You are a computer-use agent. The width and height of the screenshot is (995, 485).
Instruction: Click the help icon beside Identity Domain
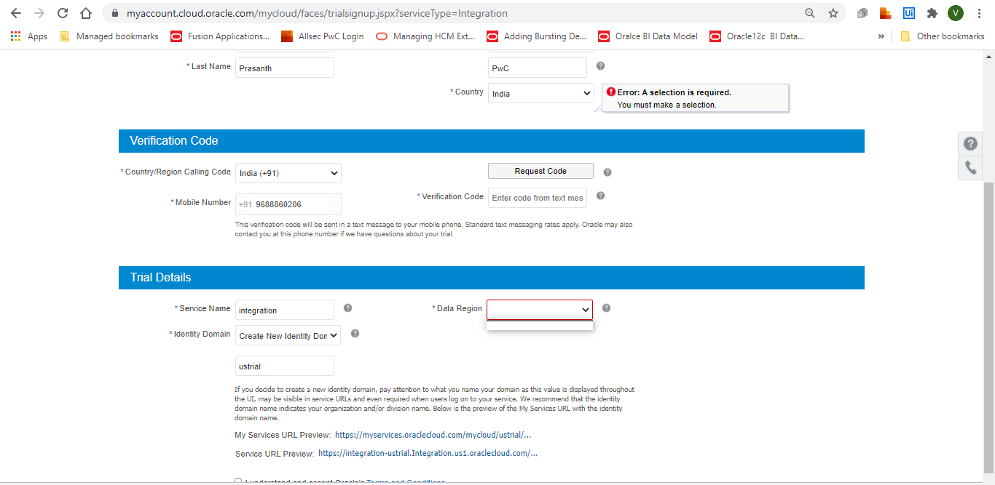(x=355, y=333)
